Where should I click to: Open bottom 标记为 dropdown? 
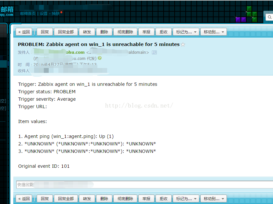click(186, 198)
